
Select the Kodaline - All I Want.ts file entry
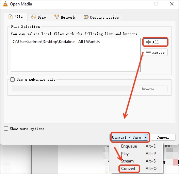point(56,42)
